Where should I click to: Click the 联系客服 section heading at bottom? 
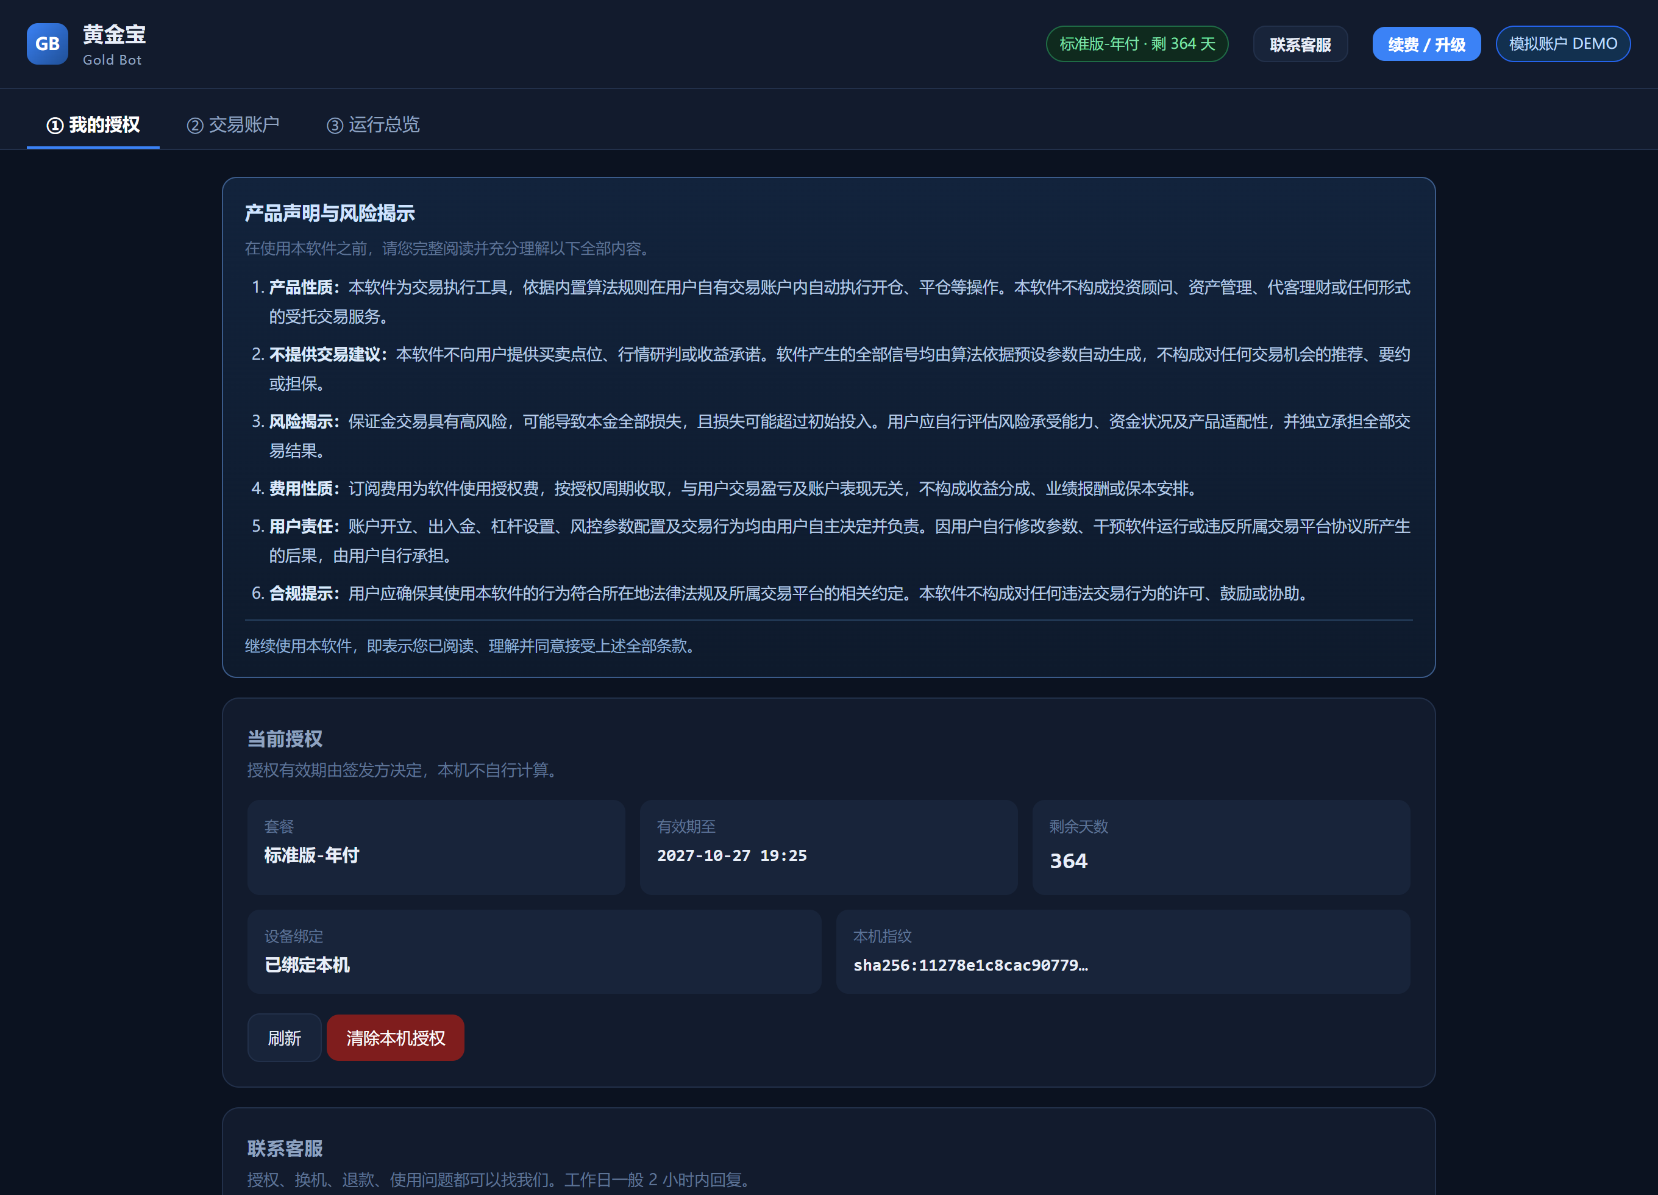285,1148
